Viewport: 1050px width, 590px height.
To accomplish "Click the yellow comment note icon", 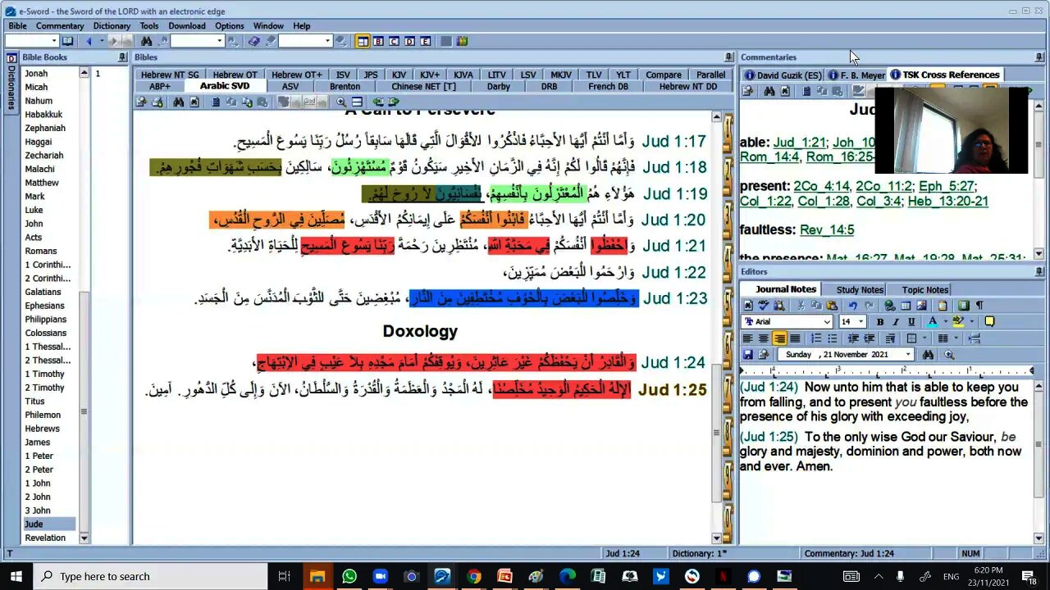I will tap(989, 322).
